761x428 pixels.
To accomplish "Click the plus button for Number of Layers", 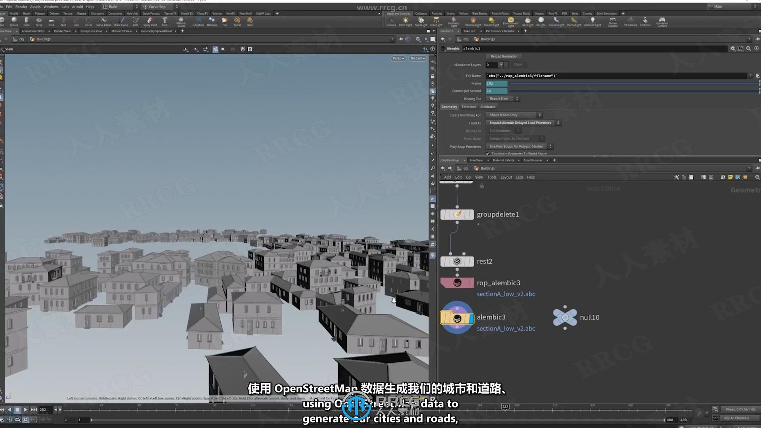I will (x=501, y=65).
